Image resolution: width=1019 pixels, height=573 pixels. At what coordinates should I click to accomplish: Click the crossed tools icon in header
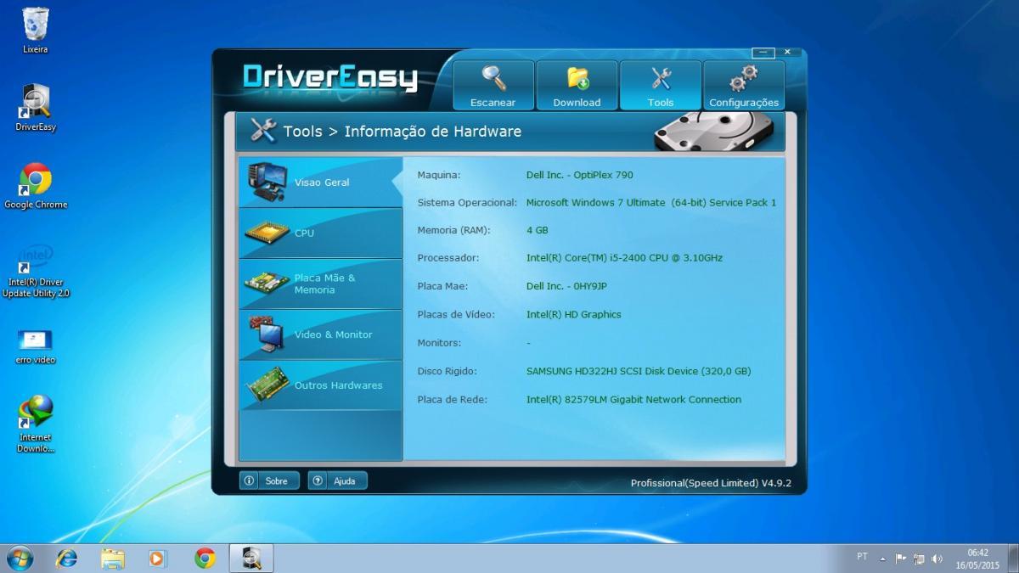click(x=263, y=131)
